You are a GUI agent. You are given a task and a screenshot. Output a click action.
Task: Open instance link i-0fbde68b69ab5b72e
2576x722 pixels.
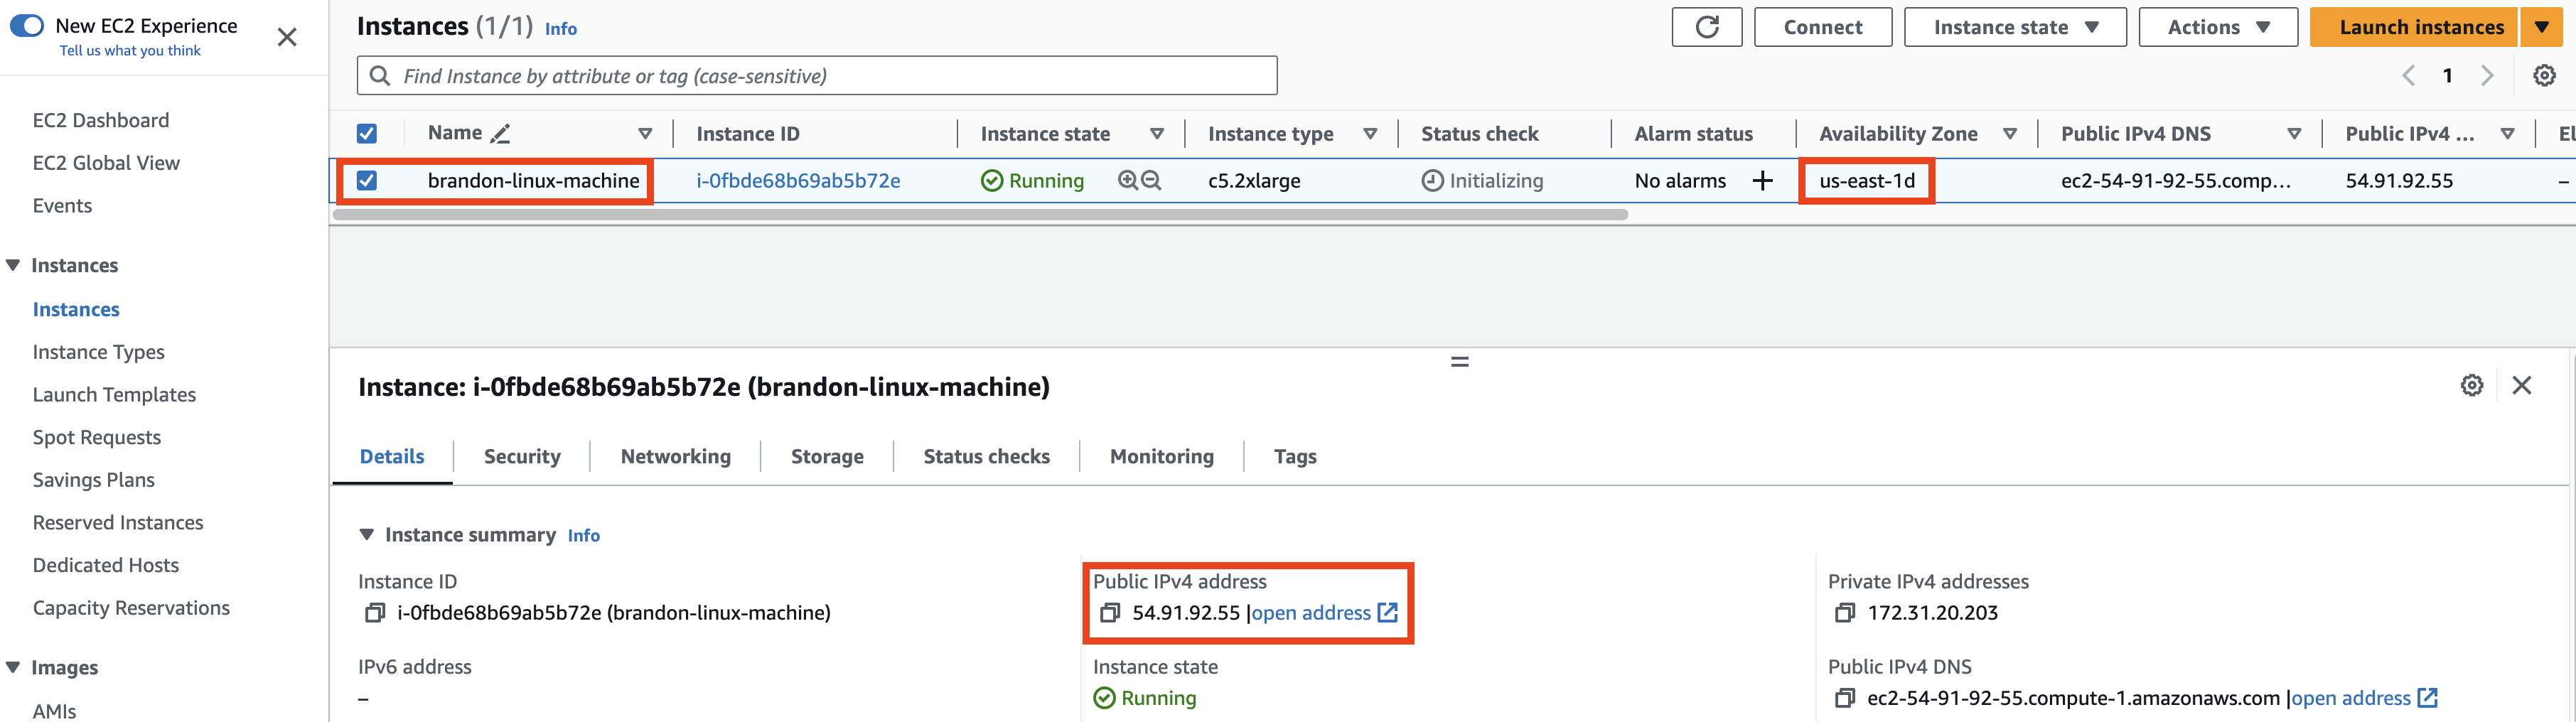click(x=798, y=180)
